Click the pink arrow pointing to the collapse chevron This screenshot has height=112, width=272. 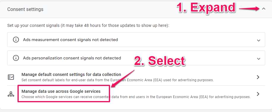[249, 9]
